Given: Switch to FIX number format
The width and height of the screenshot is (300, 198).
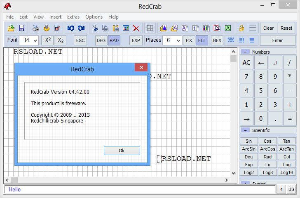Looking at the screenshot, I should (x=189, y=40).
